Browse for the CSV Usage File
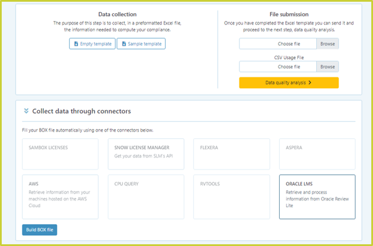 tap(327, 67)
